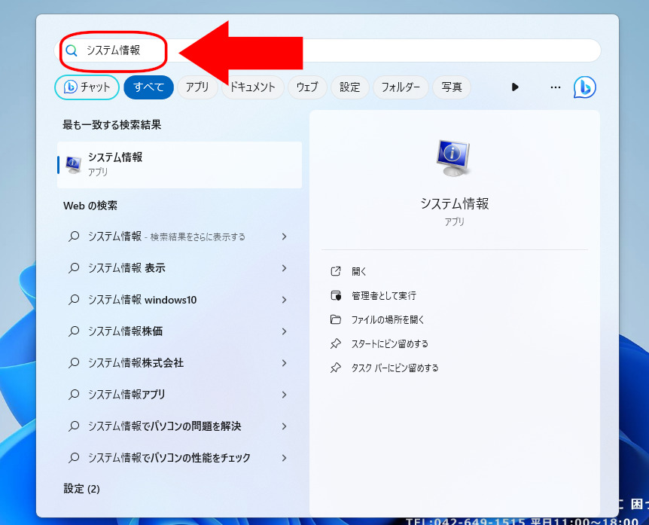Select the 写真 filter tab
The image size is (649, 525).
point(452,87)
